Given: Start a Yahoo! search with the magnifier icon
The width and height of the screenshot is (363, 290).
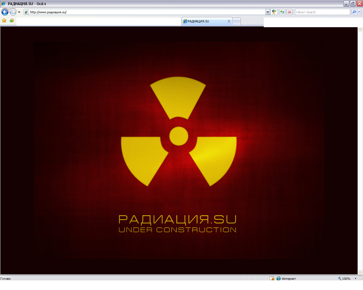Looking at the screenshot, I should (354, 12).
